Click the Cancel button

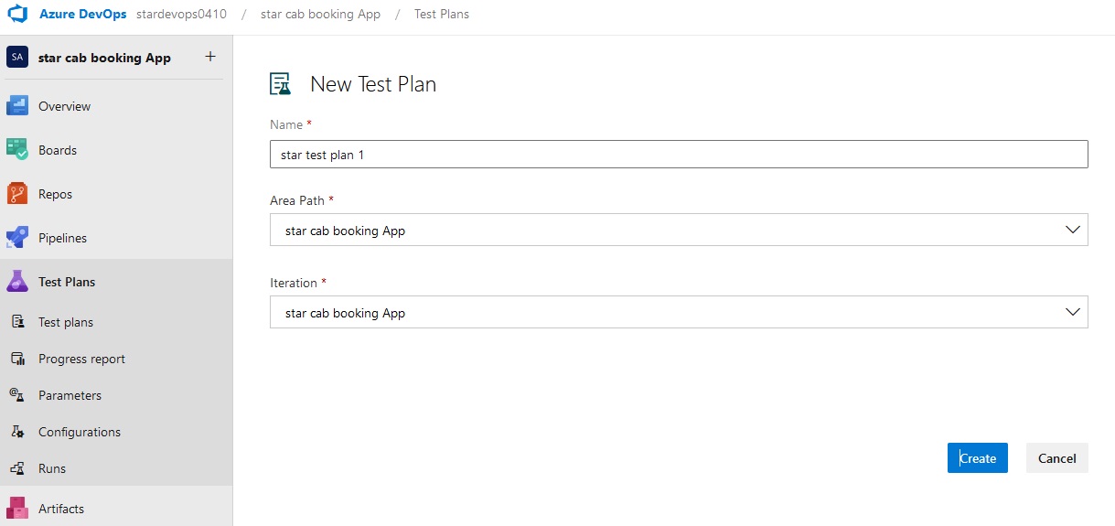click(1056, 458)
